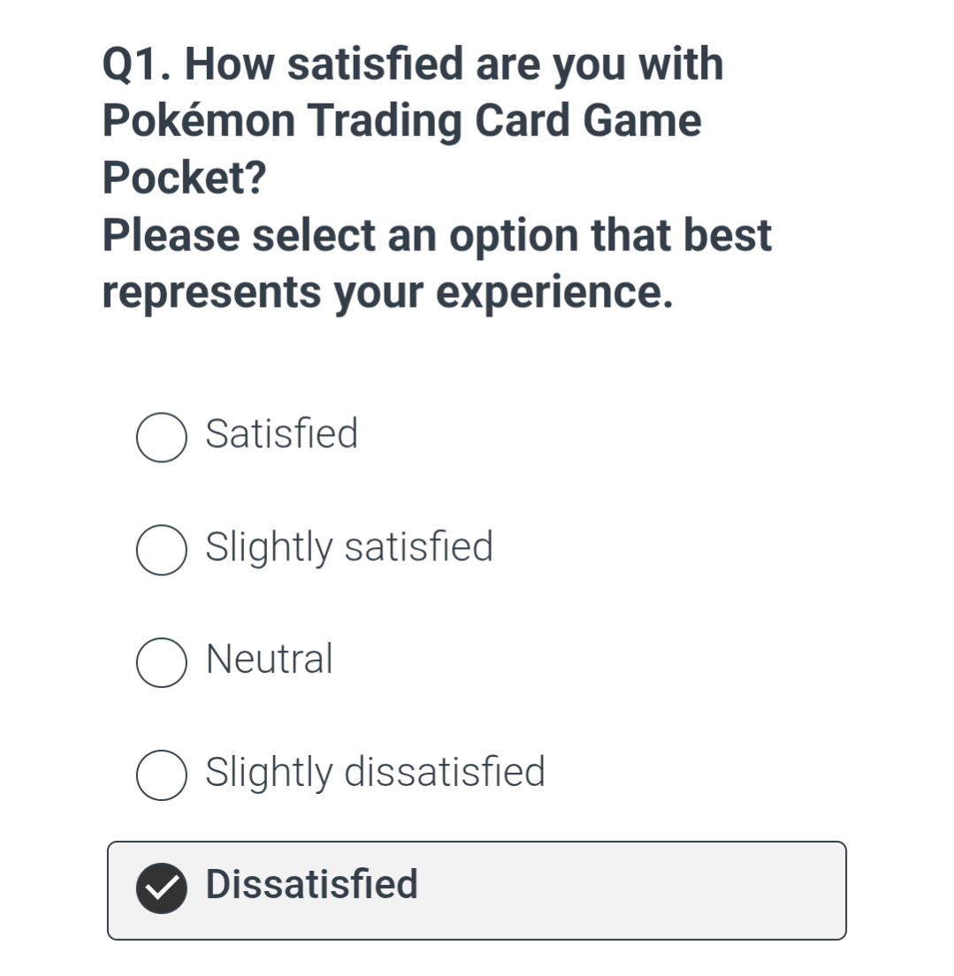Viewport: 954px width, 976px height.
Task: Click empty area inside highlighted Dissatisfied box
Action: 637,889
